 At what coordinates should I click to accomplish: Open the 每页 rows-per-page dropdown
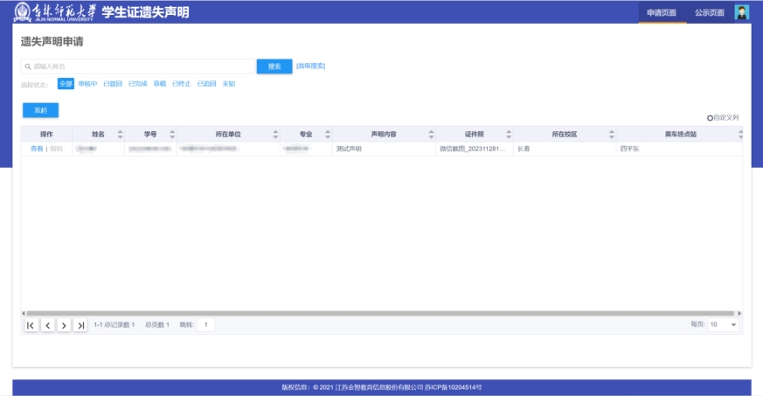(x=723, y=324)
